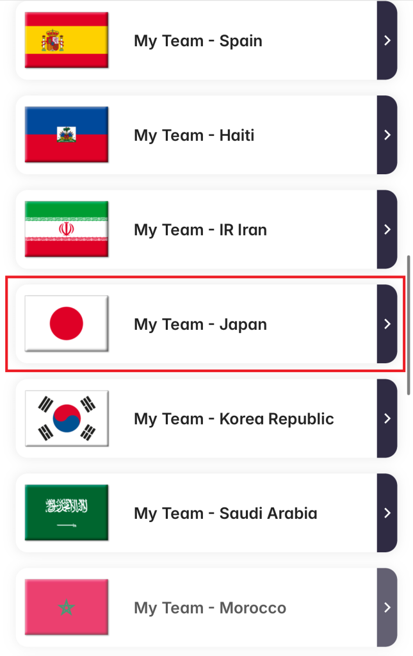Go to My Team - Haiti label
The width and height of the screenshot is (413, 656).
194,135
